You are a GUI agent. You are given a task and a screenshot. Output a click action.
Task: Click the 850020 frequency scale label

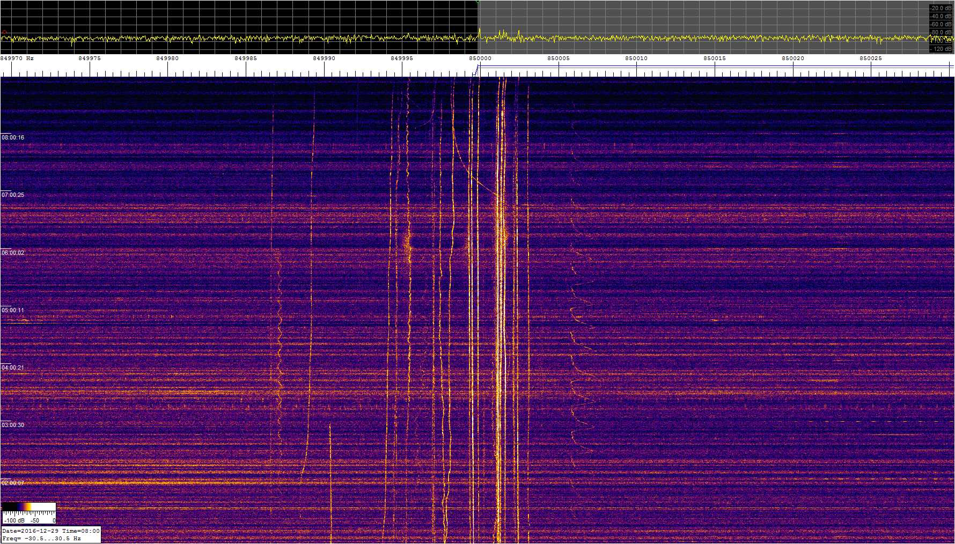[x=793, y=58]
